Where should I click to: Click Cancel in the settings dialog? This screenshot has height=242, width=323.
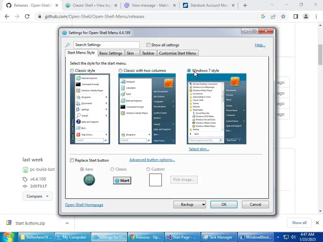pyautogui.click(x=255, y=205)
